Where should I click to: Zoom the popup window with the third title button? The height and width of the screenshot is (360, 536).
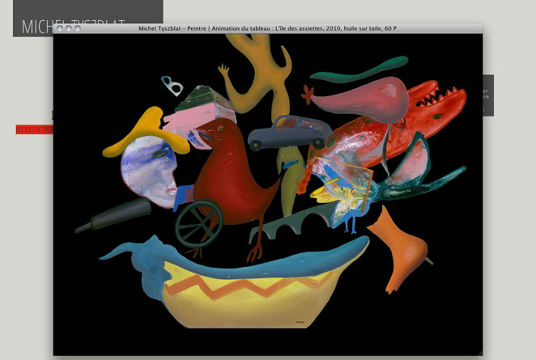point(78,28)
